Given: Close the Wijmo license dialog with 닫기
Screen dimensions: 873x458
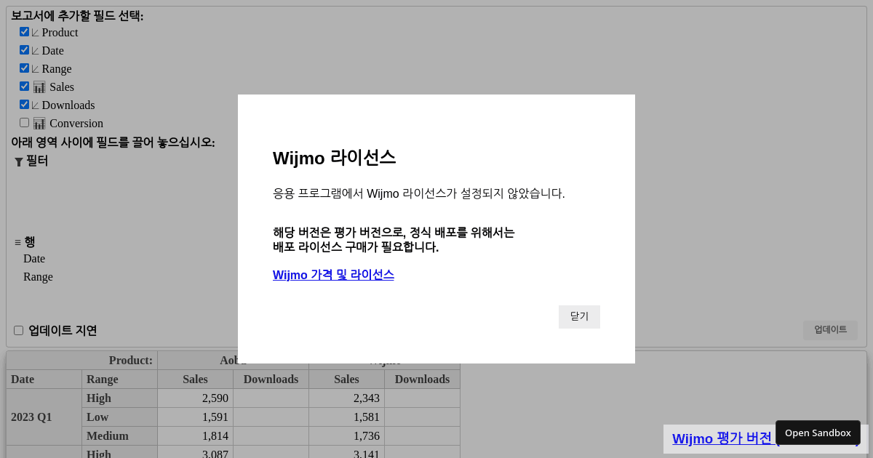Looking at the screenshot, I should point(579,317).
